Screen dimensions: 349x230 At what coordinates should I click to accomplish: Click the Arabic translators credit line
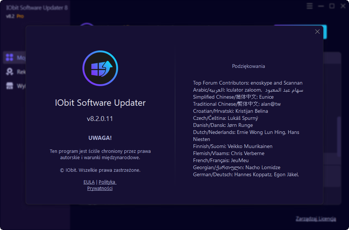248,90
